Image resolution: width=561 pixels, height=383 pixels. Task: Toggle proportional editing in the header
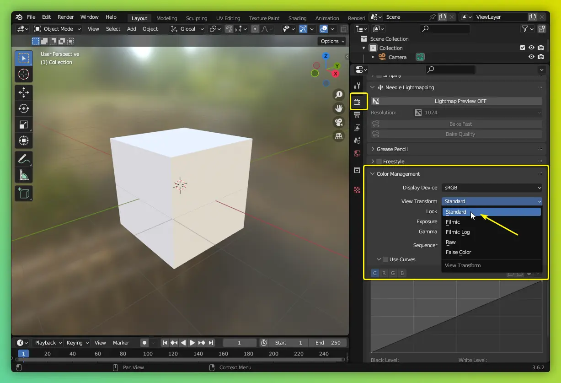click(x=254, y=28)
